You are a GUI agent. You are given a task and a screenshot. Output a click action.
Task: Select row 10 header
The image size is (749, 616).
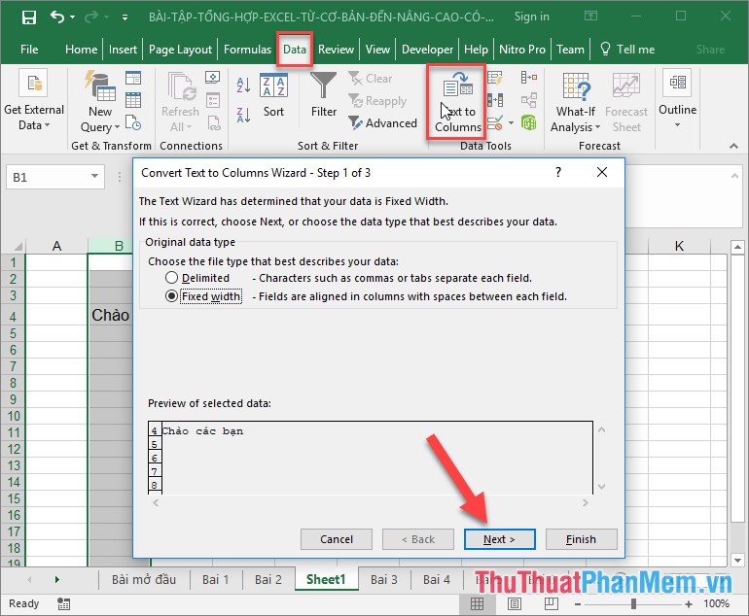[x=13, y=416]
